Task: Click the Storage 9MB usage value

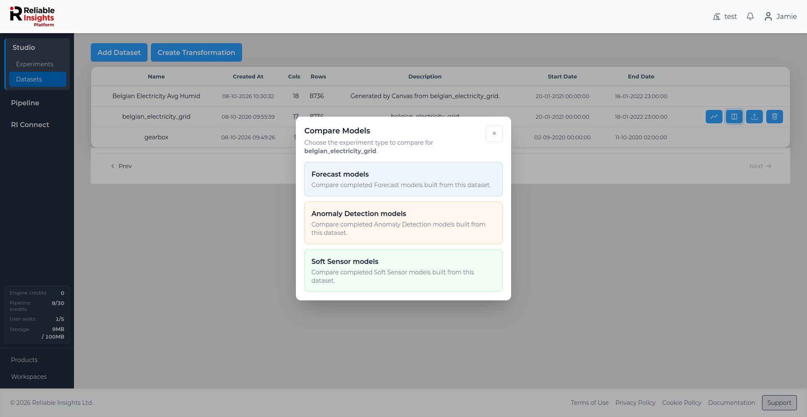Action: point(53,333)
